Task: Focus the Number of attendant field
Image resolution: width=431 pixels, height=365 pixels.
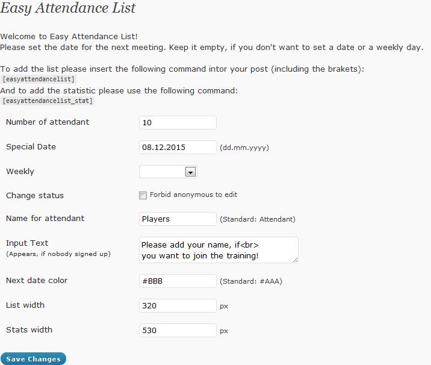Action: pyautogui.click(x=178, y=122)
